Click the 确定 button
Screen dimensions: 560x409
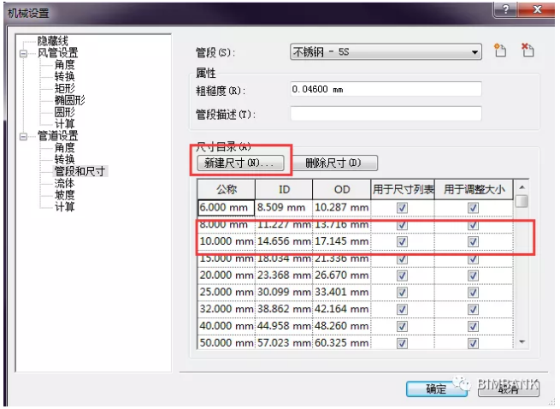tap(436, 388)
